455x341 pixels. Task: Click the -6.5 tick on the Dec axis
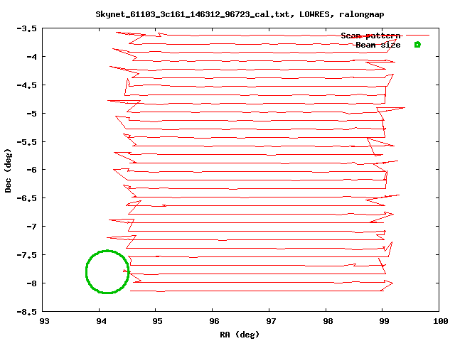coord(27,198)
